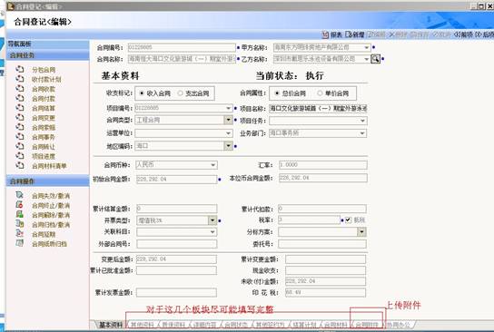Image resolution: width=494 pixels, height=332 pixels.
Task: Open the 合同类型 dropdown arrow
Action: click(229, 120)
